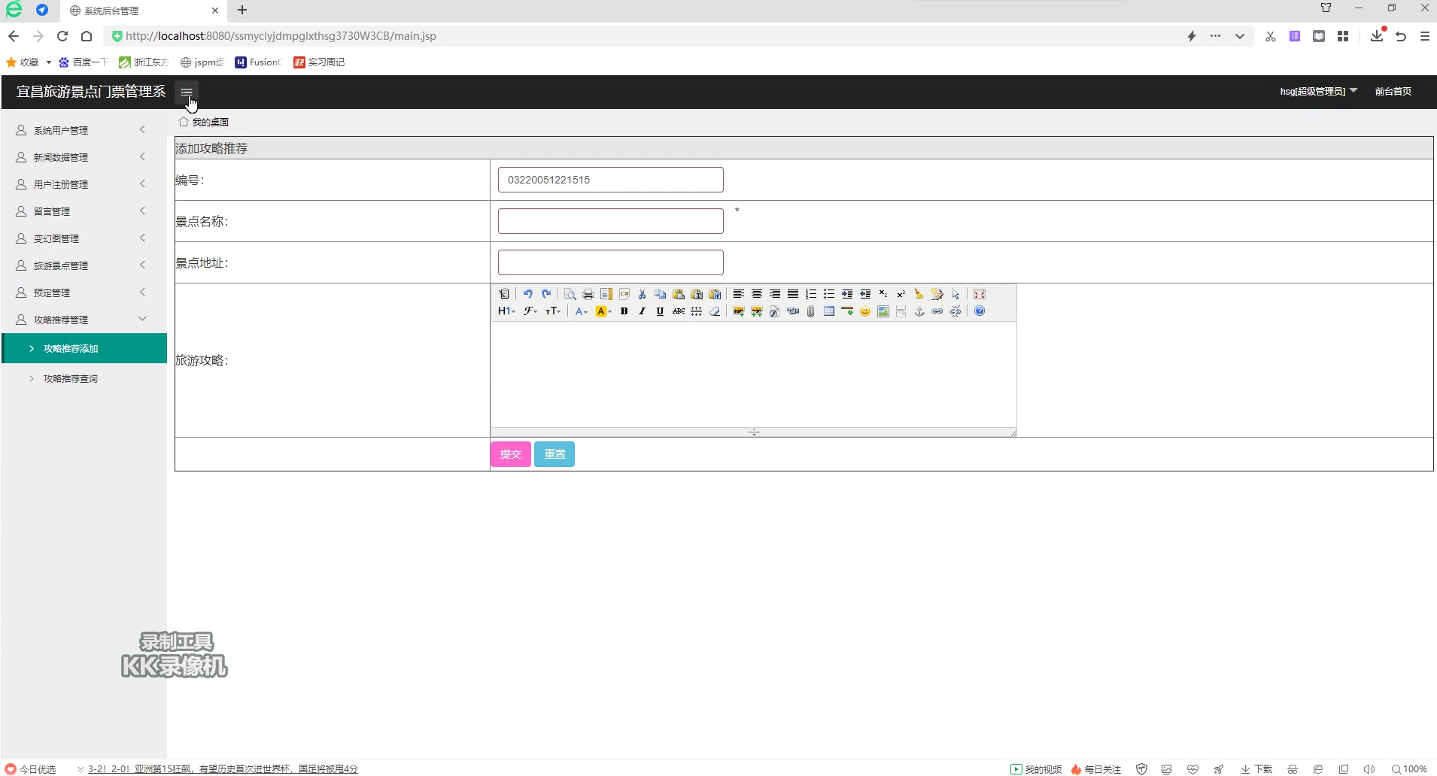Insert a numbered list
Viewport: 1437px width, 776px height.
811,294
